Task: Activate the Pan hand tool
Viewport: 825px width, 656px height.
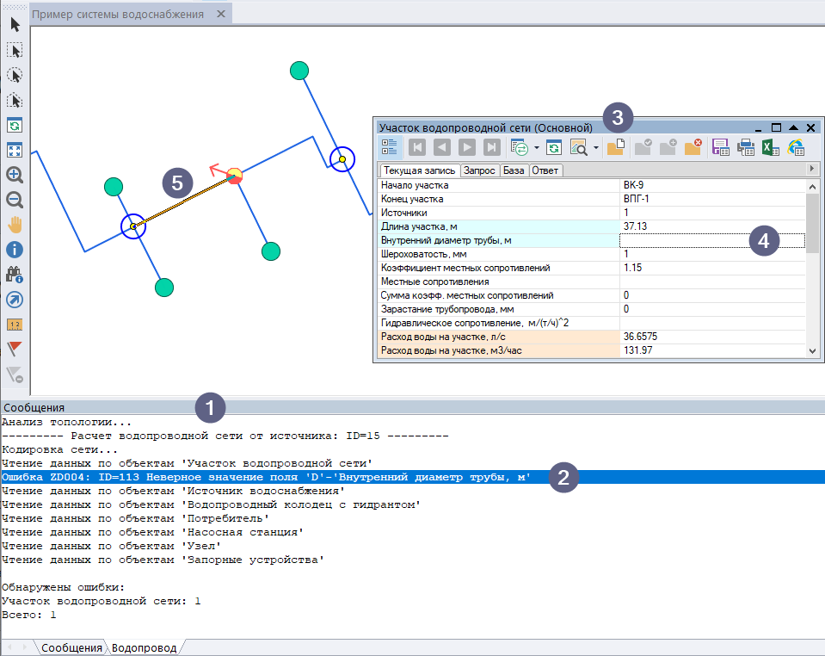Action: coord(15,225)
